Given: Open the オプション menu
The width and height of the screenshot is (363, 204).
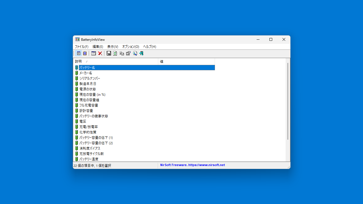Looking at the screenshot, I should [130, 46].
